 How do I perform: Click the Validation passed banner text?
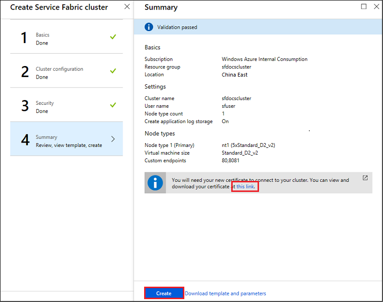177,27
